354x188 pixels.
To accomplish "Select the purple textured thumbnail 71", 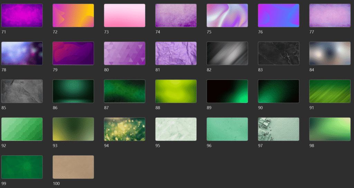I will [22, 15].
